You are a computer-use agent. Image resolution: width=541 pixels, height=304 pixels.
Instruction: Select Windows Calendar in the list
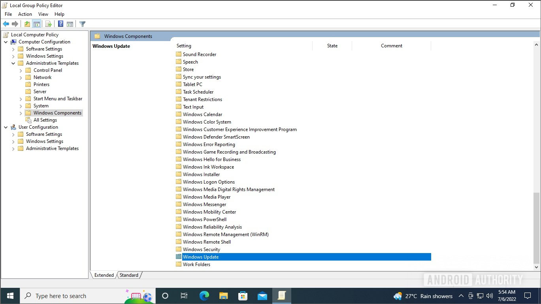pyautogui.click(x=202, y=114)
